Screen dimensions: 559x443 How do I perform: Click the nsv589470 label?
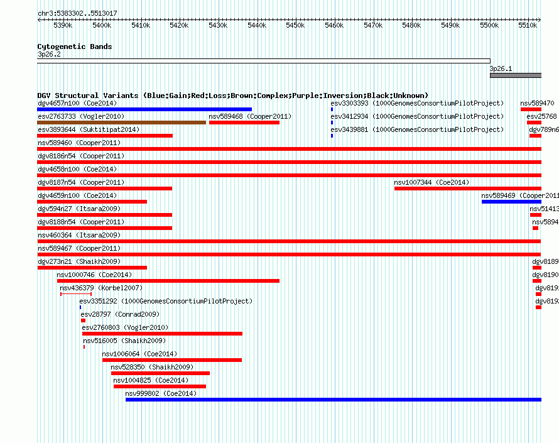coord(537,103)
